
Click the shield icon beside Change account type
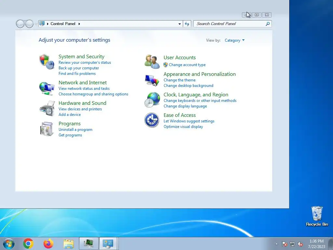tap(166, 65)
